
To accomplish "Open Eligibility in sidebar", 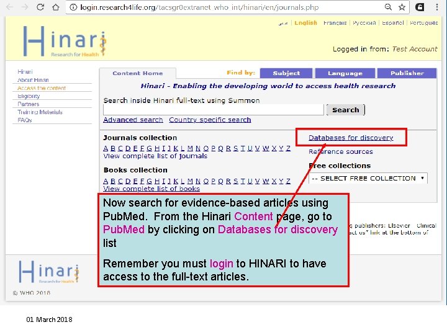I will coord(29,96).
